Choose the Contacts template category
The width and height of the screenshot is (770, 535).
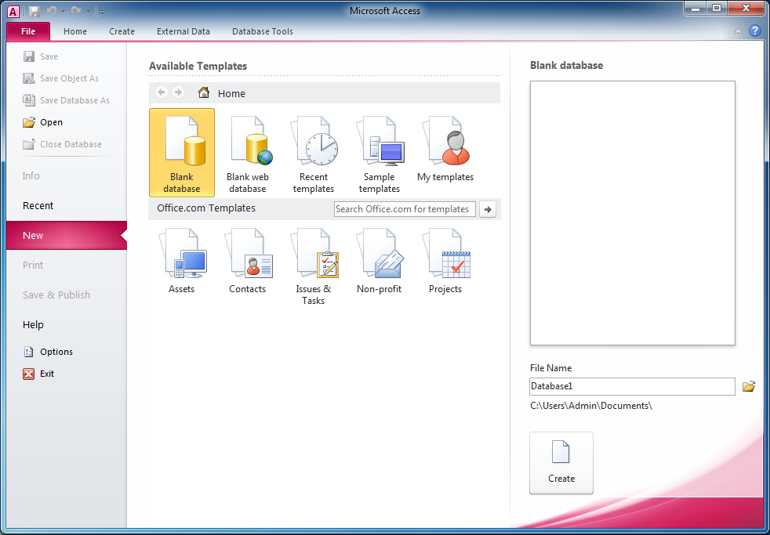[x=248, y=262]
